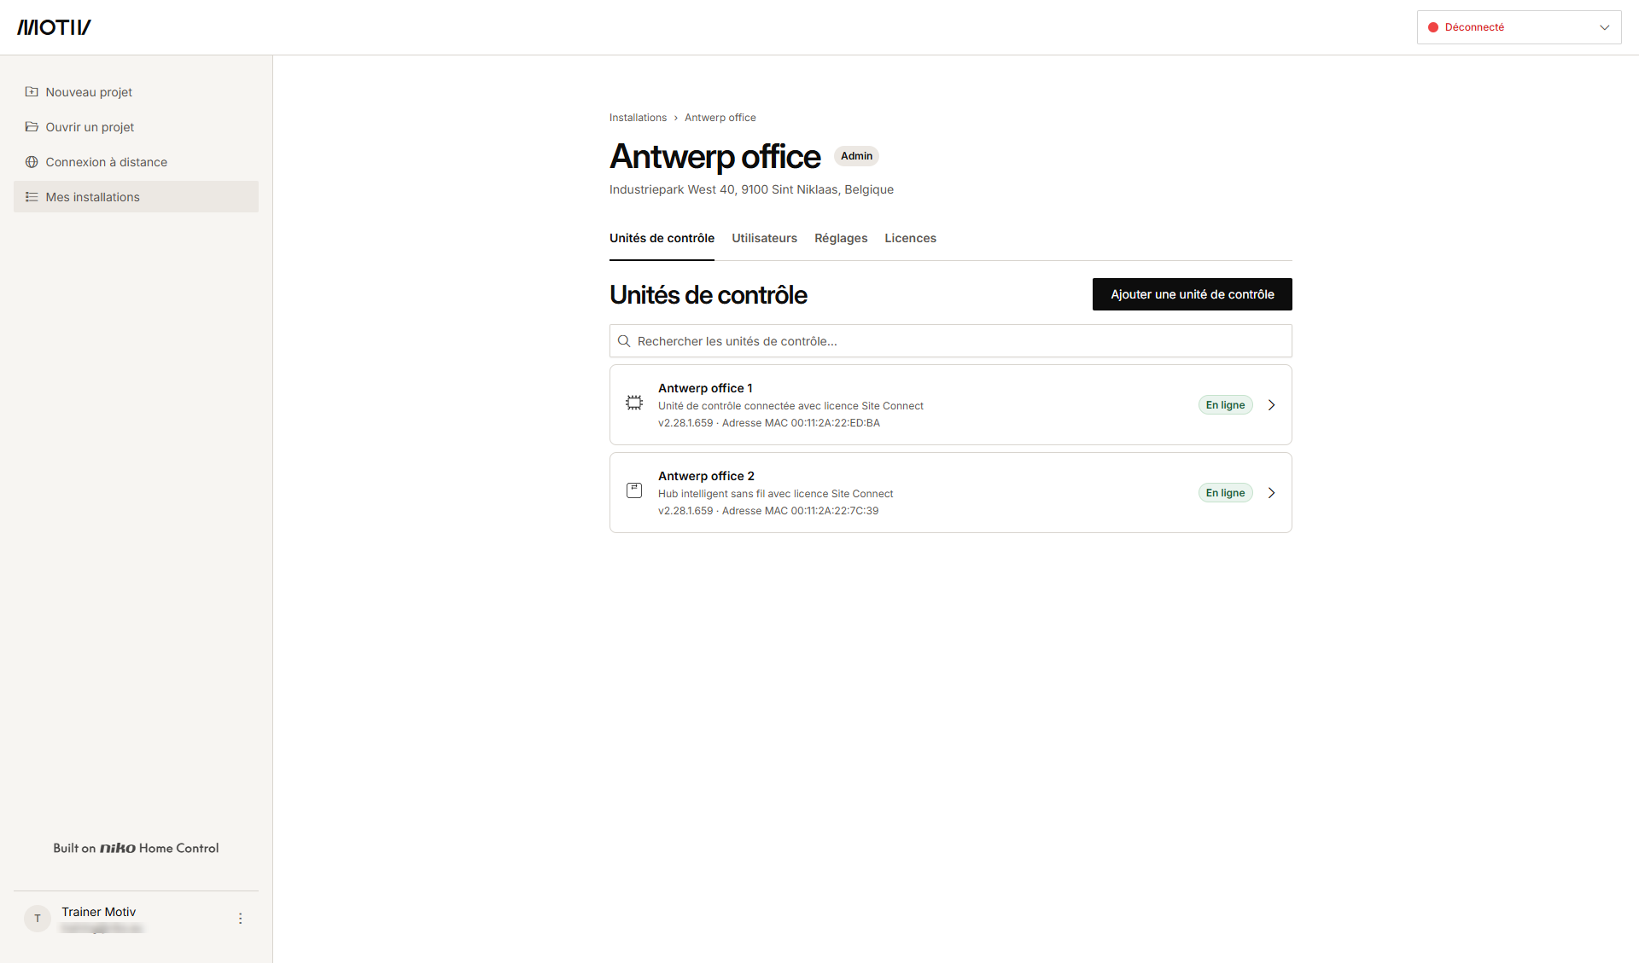Click the Antwerp office 2 wireless hub icon
The width and height of the screenshot is (1639, 963).
634,490
